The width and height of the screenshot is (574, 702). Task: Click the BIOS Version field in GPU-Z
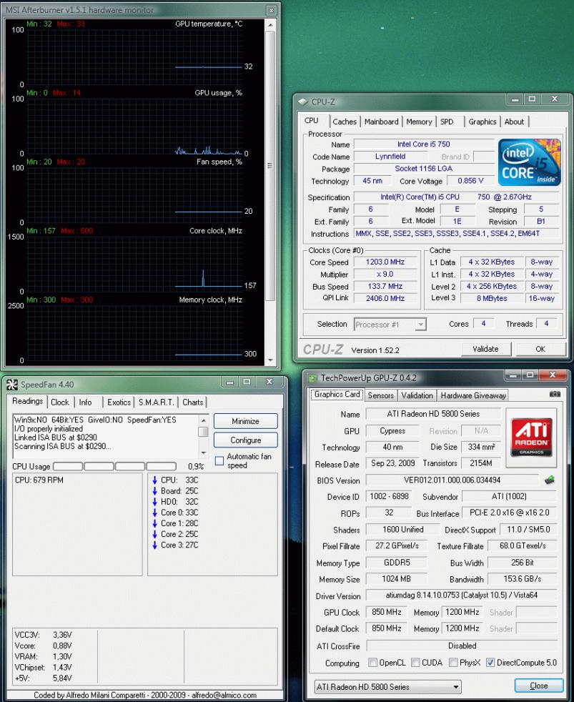452,480
